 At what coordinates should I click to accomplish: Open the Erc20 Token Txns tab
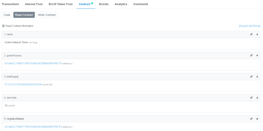point(61,4)
